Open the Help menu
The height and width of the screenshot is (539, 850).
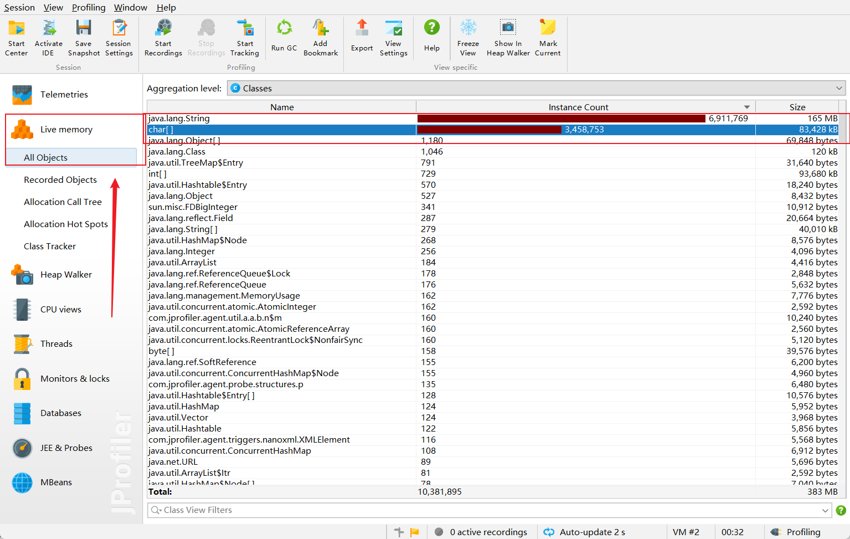pos(166,8)
